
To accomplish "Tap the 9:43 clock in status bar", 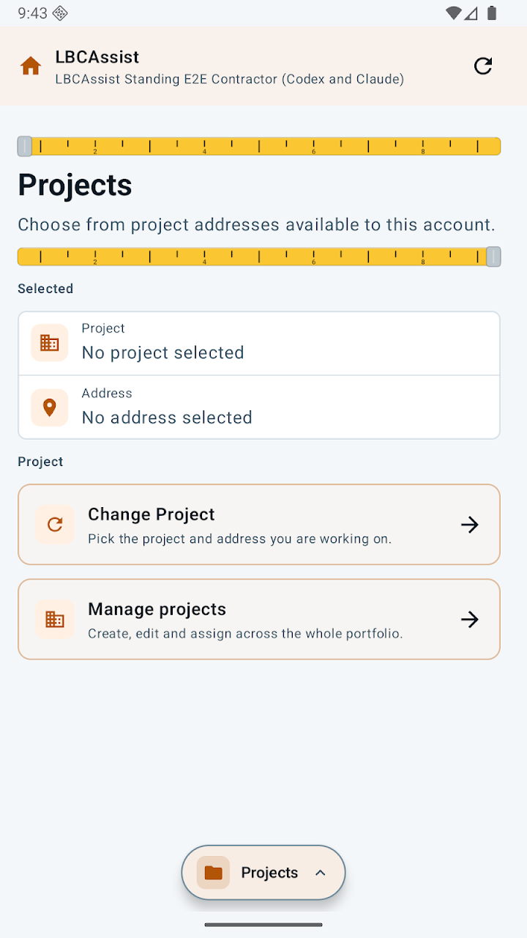I will (x=32, y=13).
